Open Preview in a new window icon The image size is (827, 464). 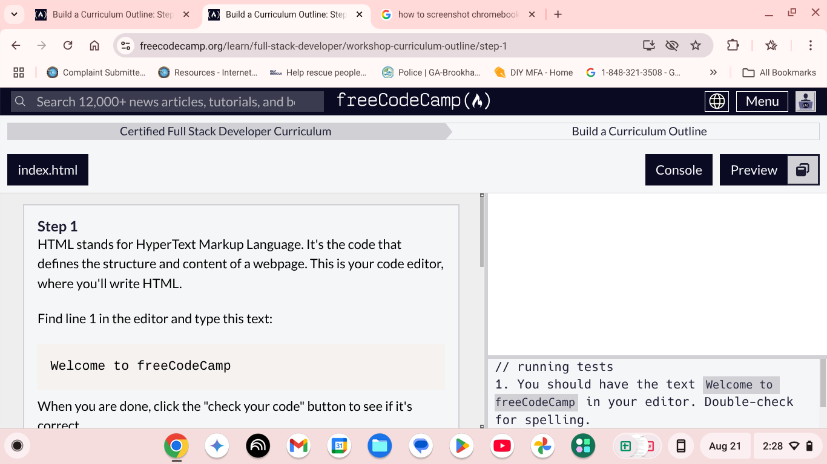pyautogui.click(x=803, y=170)
